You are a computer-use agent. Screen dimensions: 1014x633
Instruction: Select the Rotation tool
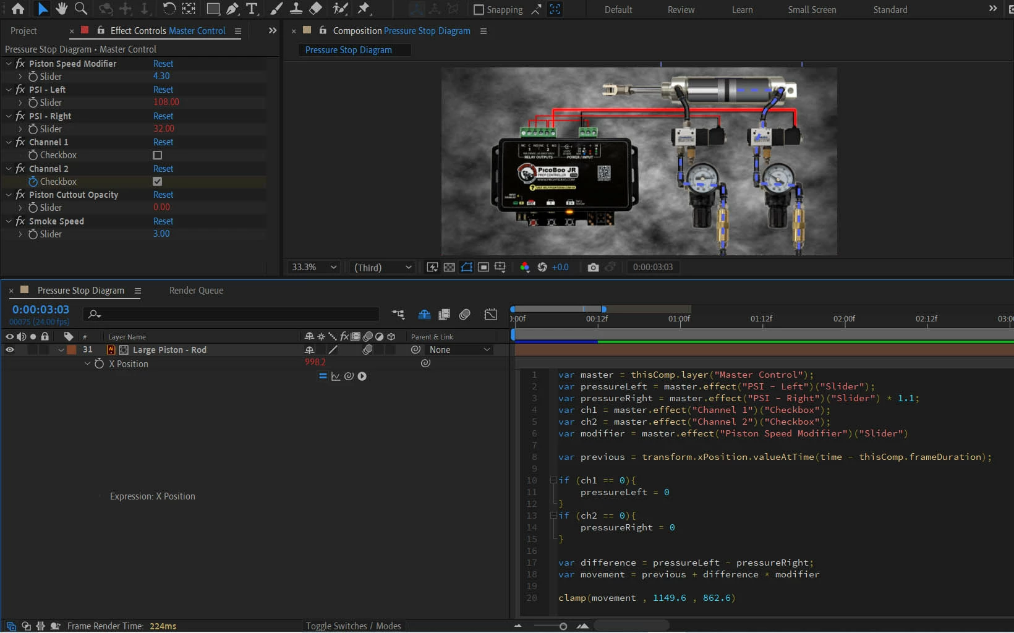(169, 9)
